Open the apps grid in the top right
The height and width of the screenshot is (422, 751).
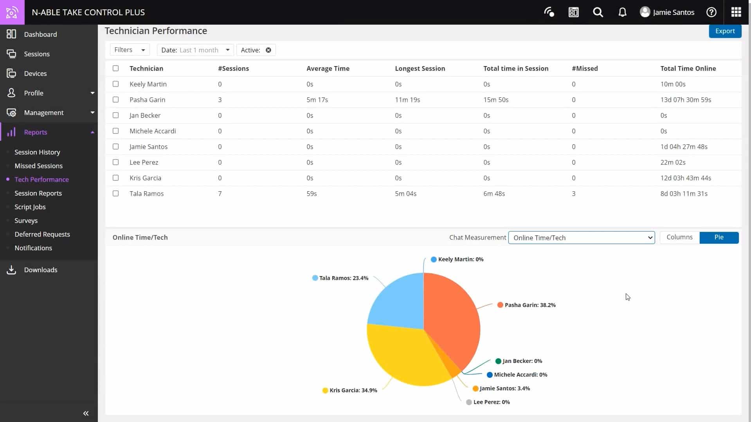[736, 12]
